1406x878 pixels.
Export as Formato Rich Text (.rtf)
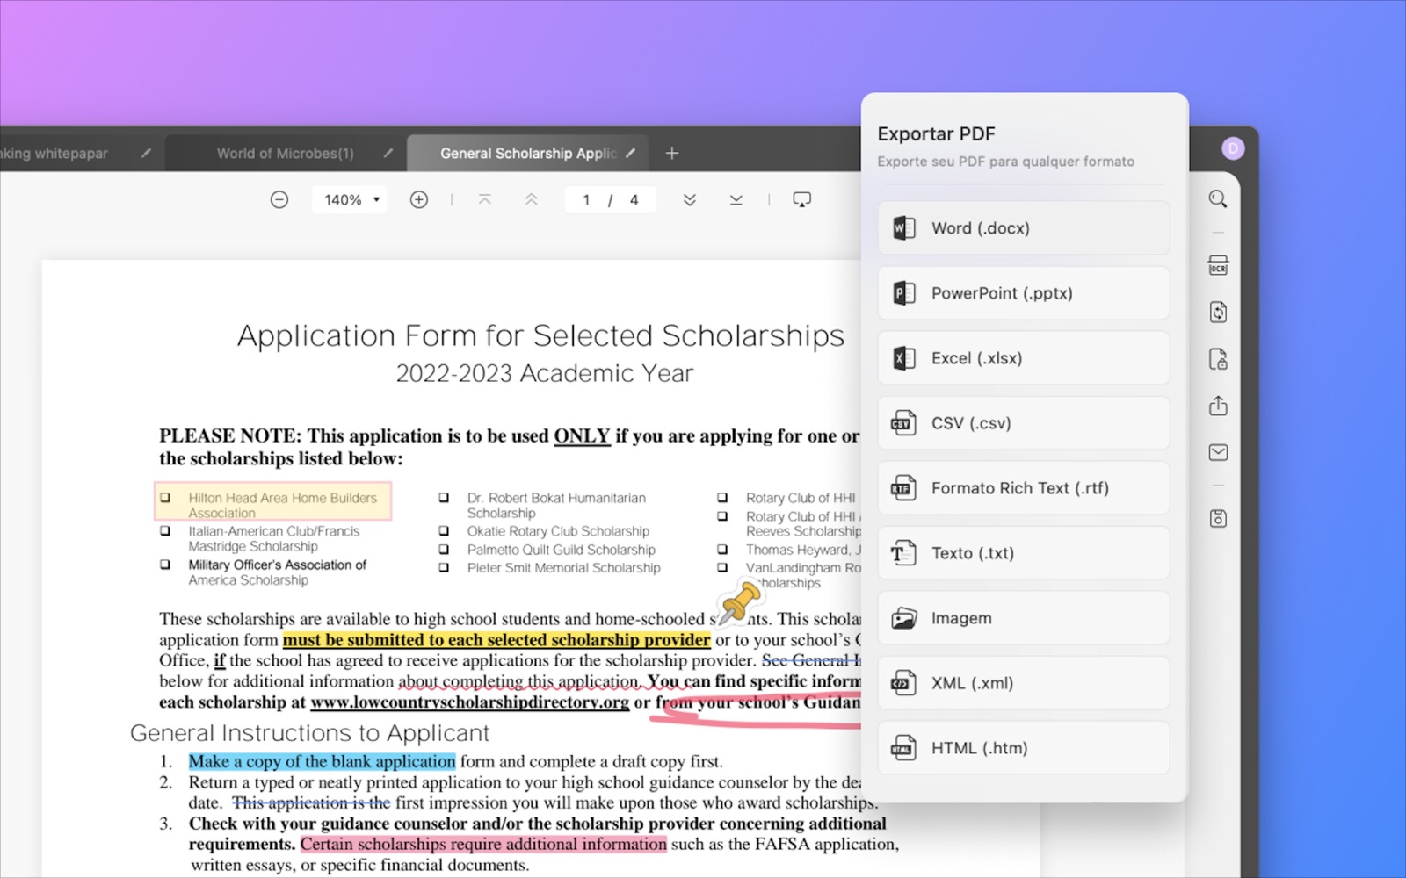pos(1024,488)
